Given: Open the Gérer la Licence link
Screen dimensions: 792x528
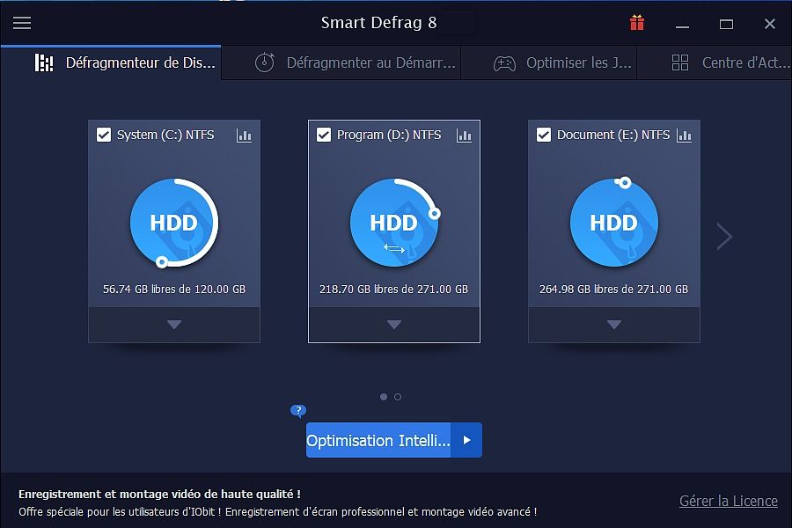Looking at the screenshot, I should (728, 501).
